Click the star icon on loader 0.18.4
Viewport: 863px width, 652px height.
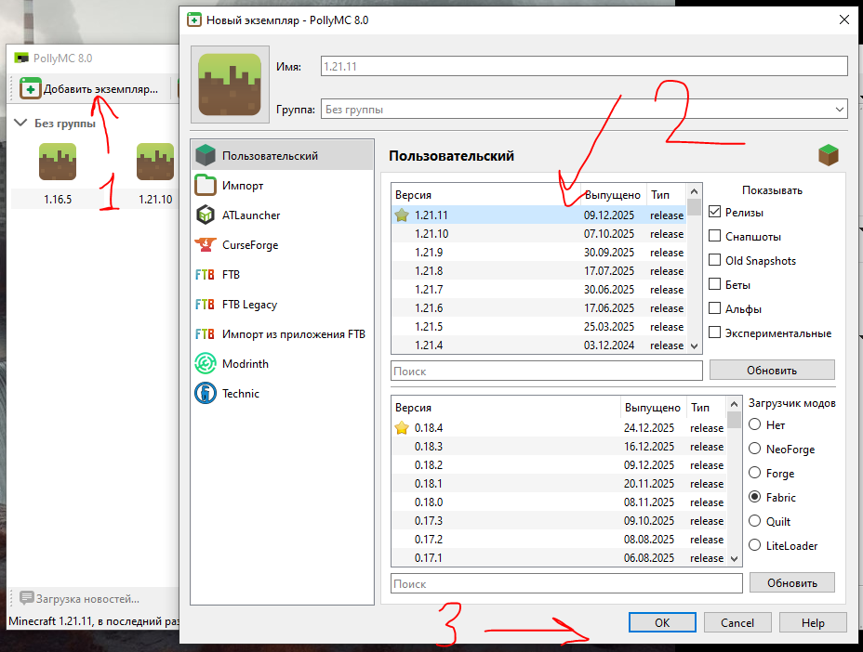[402, 428]
